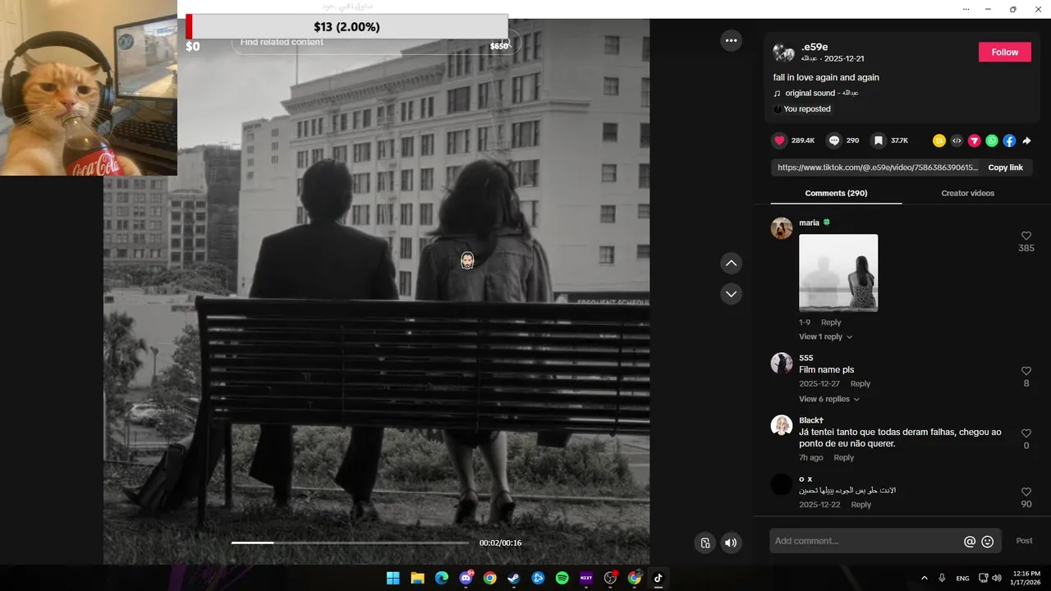This screenshot has height=591, width=1051.
Task: Open the .e59e creator avatar
Action: (x=783, y=53)
